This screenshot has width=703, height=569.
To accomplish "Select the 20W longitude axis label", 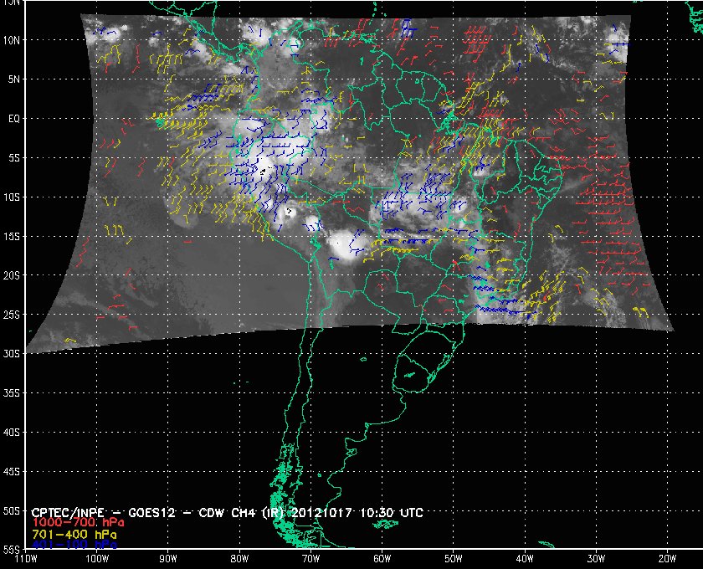I will [667, 558].
